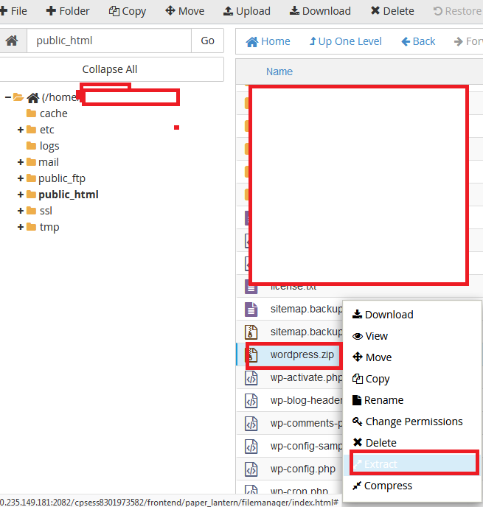
Task: Click the Move toolbar button
Action: click(x=185, y=11)
